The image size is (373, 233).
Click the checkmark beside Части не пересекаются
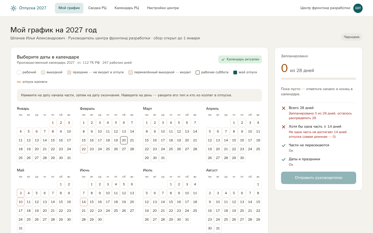pyautogui.click(x=284, y=145)
